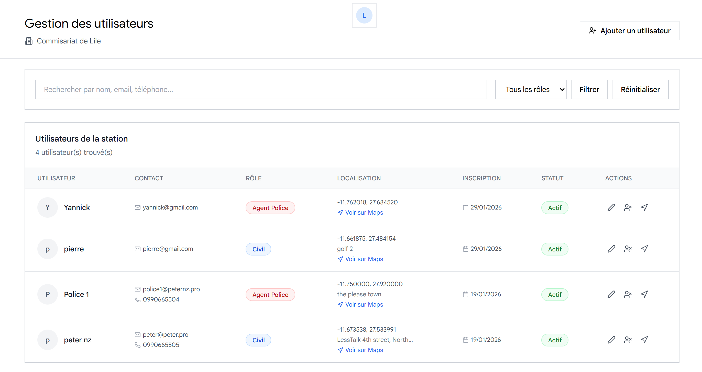
Task: Open Voir sur Maps link for Yannick
Action: pyautogui.click(x=364, y=213)
